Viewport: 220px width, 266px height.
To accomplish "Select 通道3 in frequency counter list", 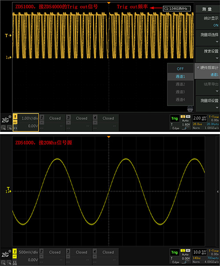I will [180, 92].
